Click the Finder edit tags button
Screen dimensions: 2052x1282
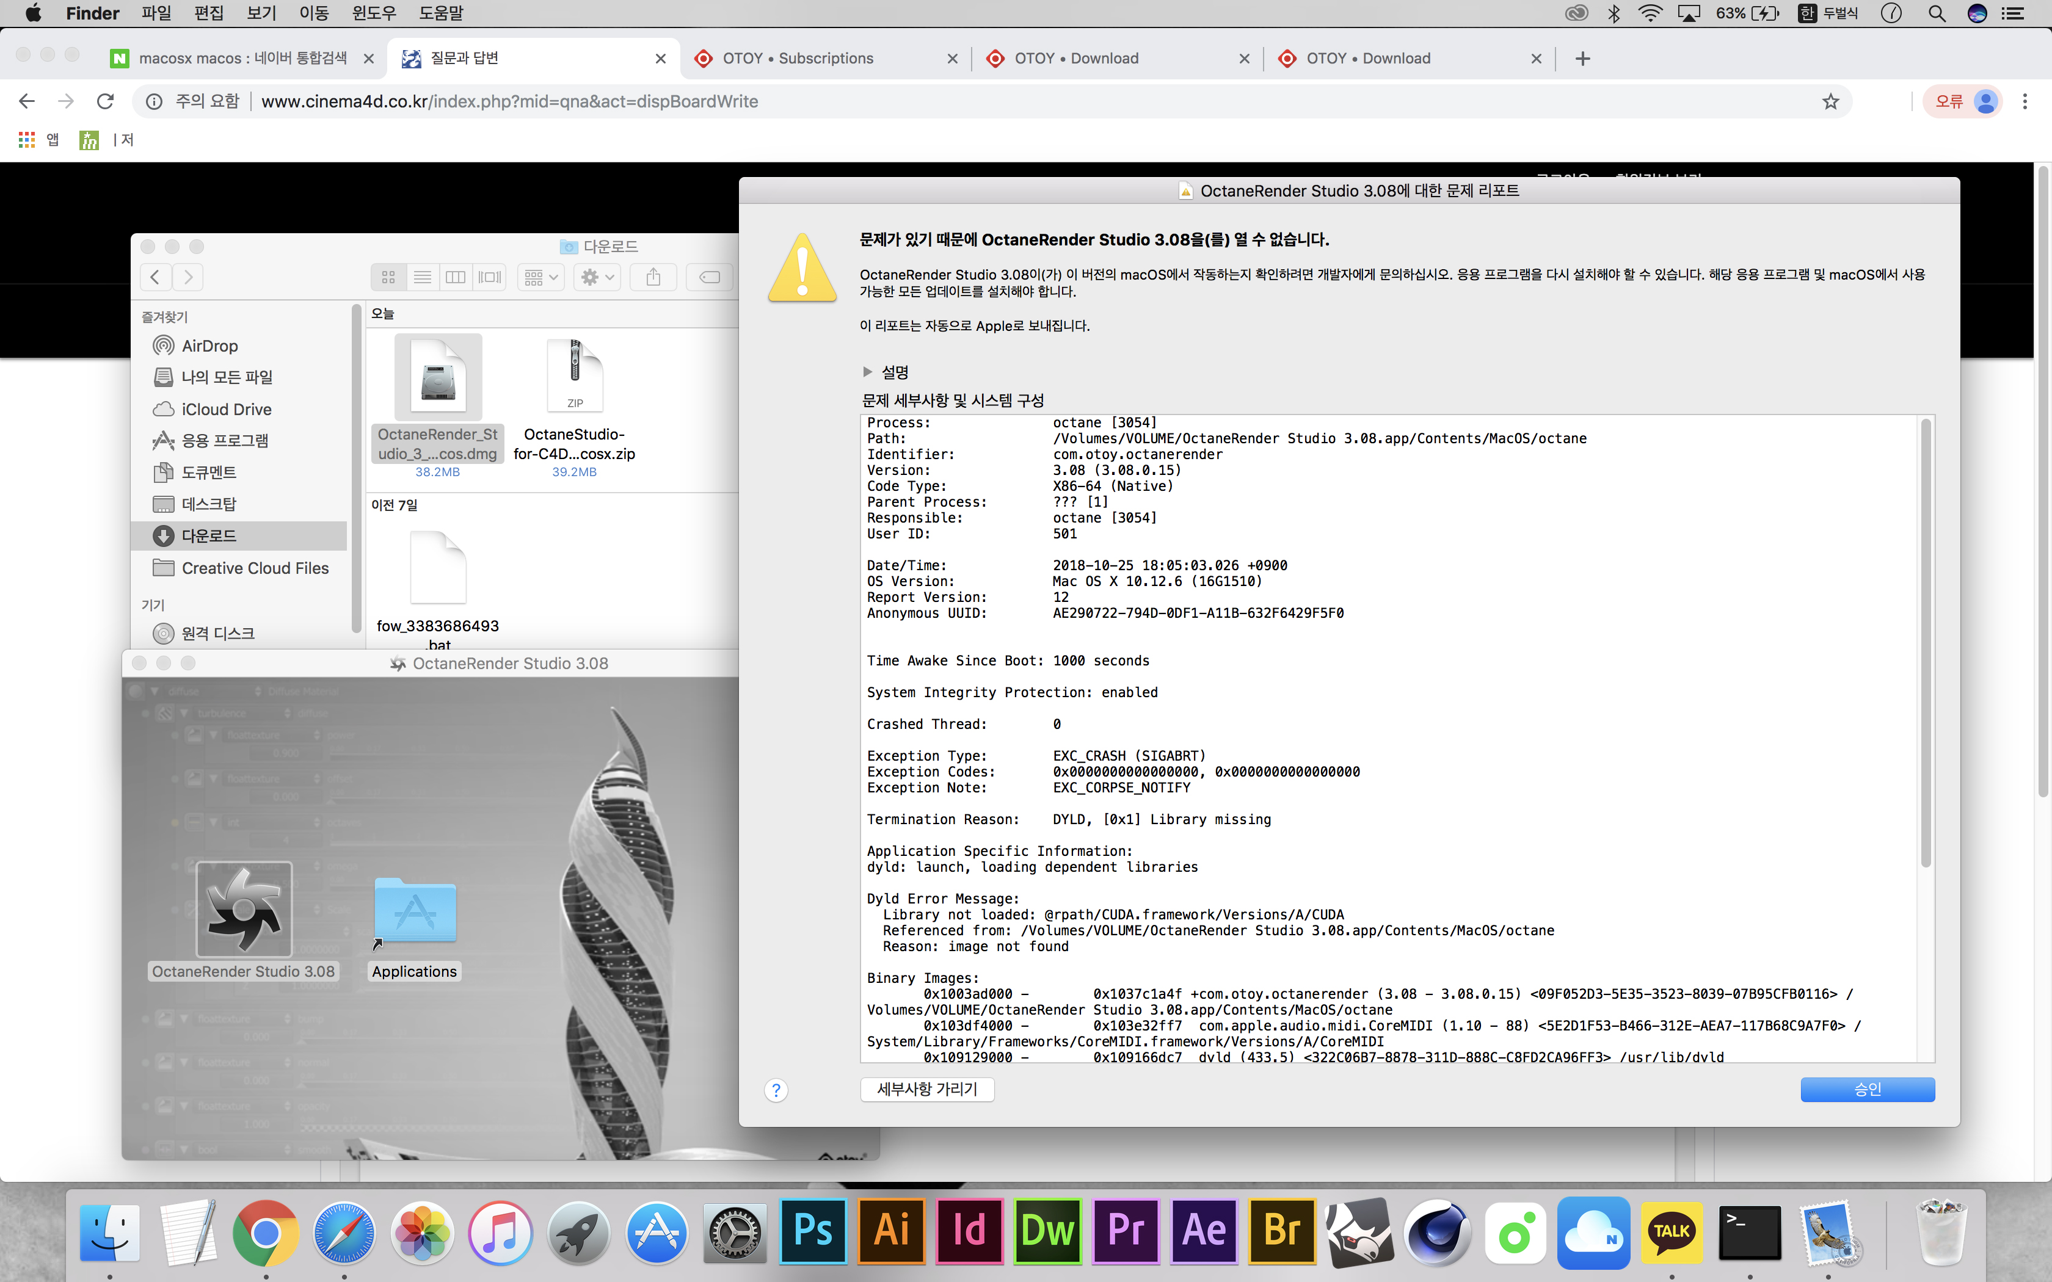coord(710,277)
